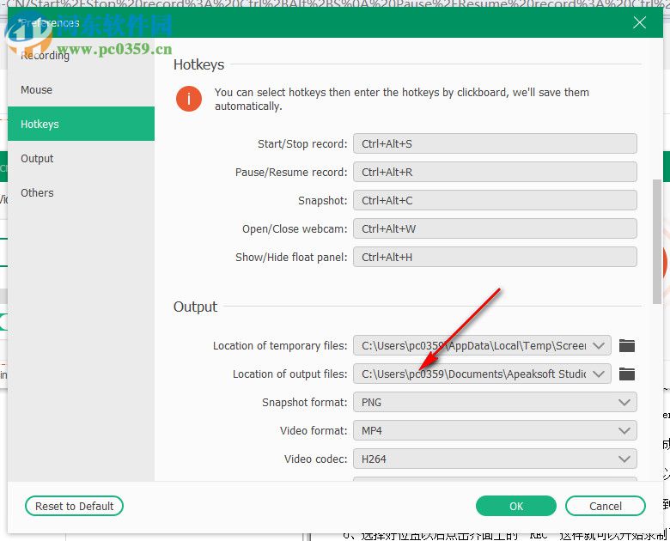Viewport: 670px width, 541px height.
Task: Edit the Pause/Resume record hotkey field
Action: point(495,173)
